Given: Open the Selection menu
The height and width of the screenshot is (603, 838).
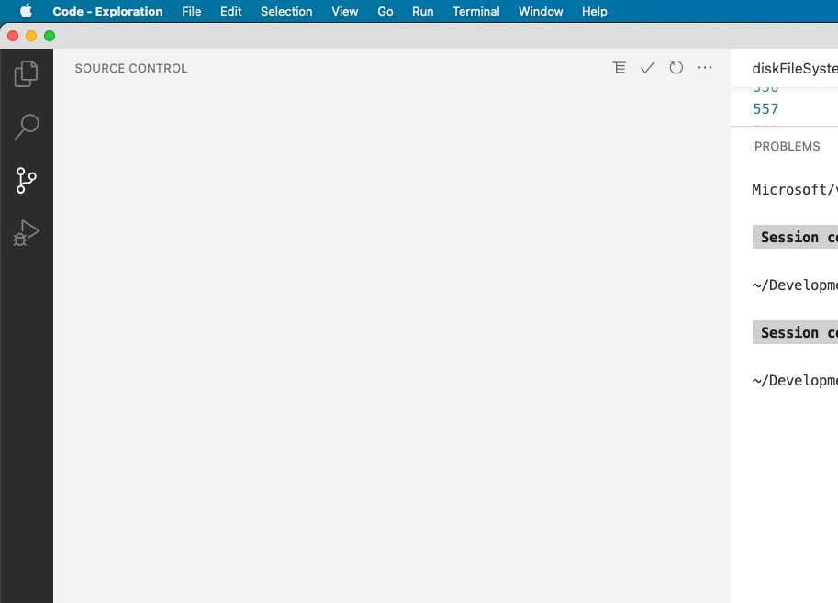Looking at the screenshot, I should 286,11.
